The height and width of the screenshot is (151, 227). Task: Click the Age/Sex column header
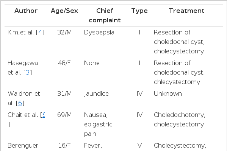point(64,11)
